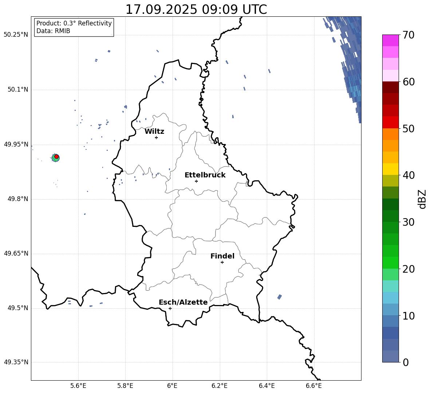Click the 49.8°N latitude label

[x=17, y=199]
